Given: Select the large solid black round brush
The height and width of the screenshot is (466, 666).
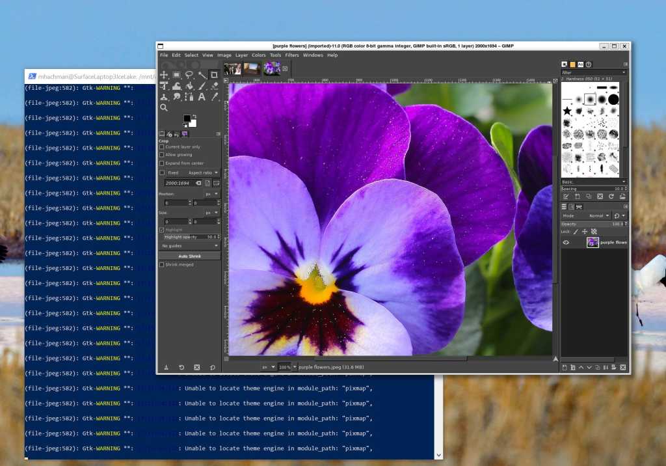Looking at the screenshot, I should pyautogui.click(x=613, y=100).
